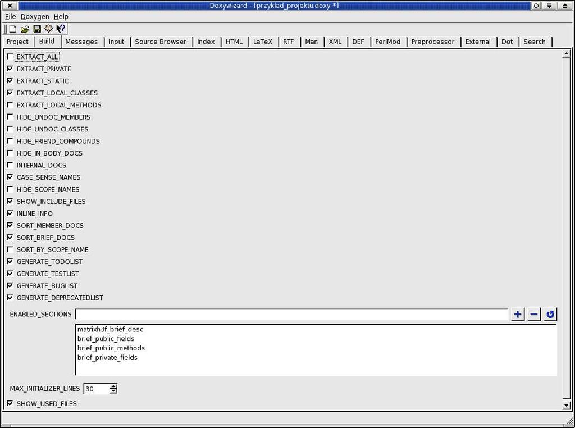Increase MAX_INITIALIZER_LINES with up arrow
The width and height of the screenshot is (575, 428).
coord(113,386)
